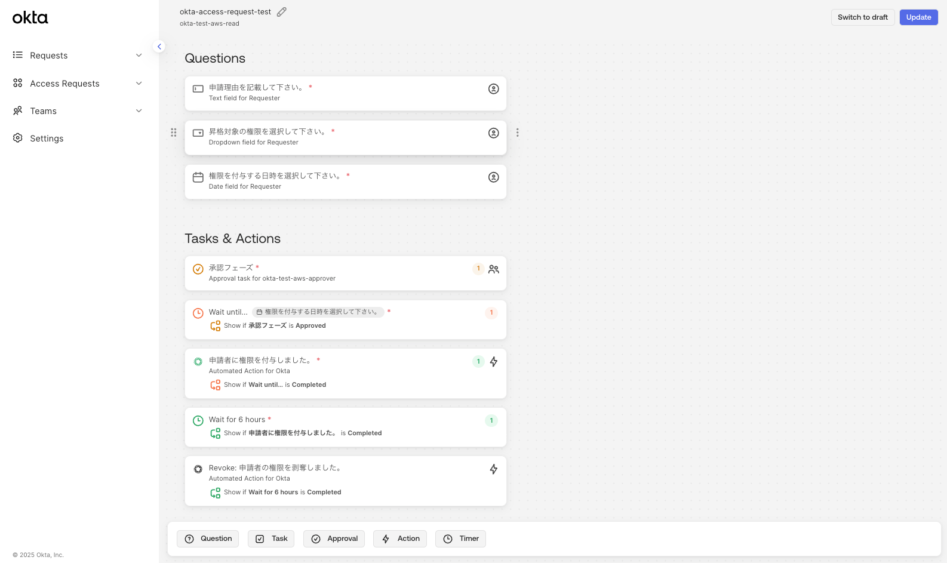Click the Teams people icon in sidebar
Viewport: 947px width, 563px height.
[18, 110]
